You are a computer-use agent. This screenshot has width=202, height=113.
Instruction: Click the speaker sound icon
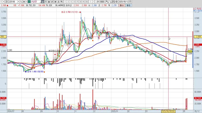24,2
